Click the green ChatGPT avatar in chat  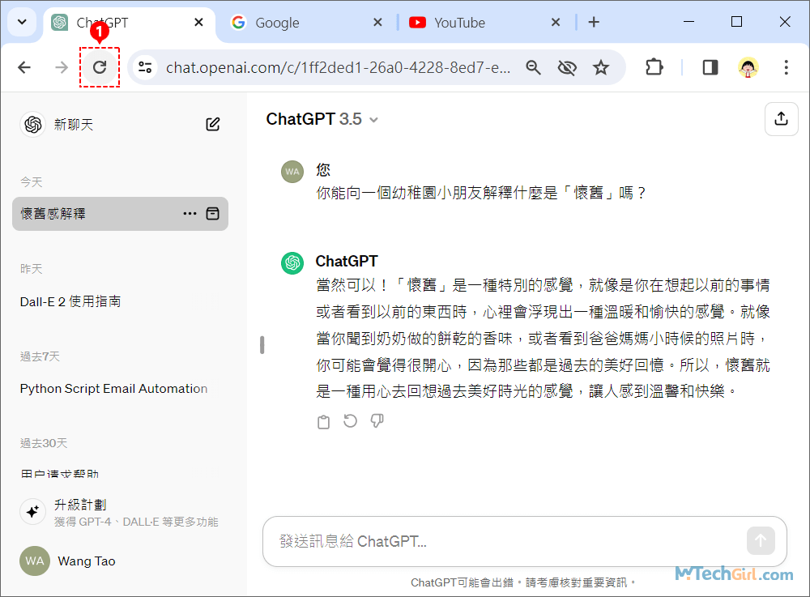coord(292,263)
